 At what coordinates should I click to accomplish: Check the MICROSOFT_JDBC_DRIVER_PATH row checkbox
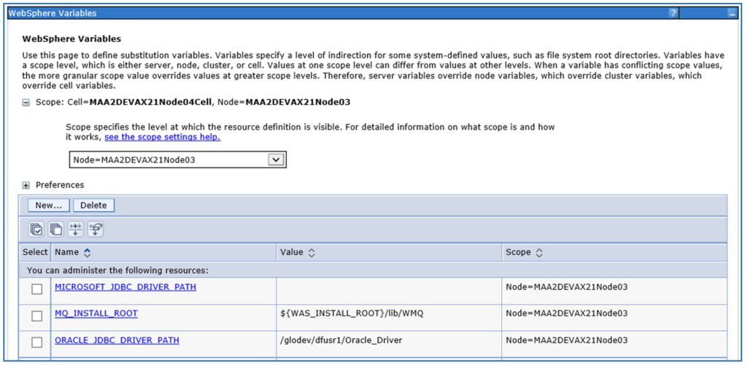[x=36, y=289]
